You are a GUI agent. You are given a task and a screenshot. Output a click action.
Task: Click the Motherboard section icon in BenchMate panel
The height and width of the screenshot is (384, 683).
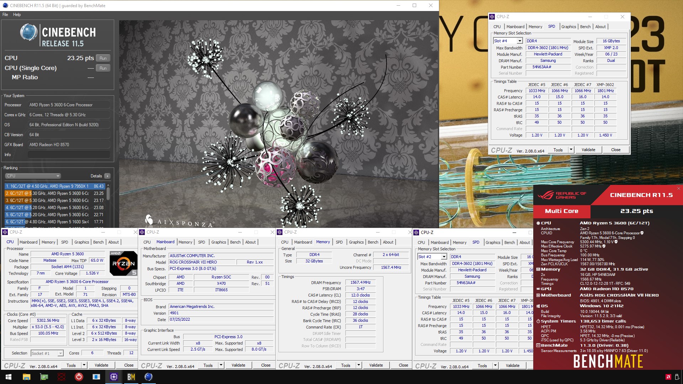tap(538, 295)
